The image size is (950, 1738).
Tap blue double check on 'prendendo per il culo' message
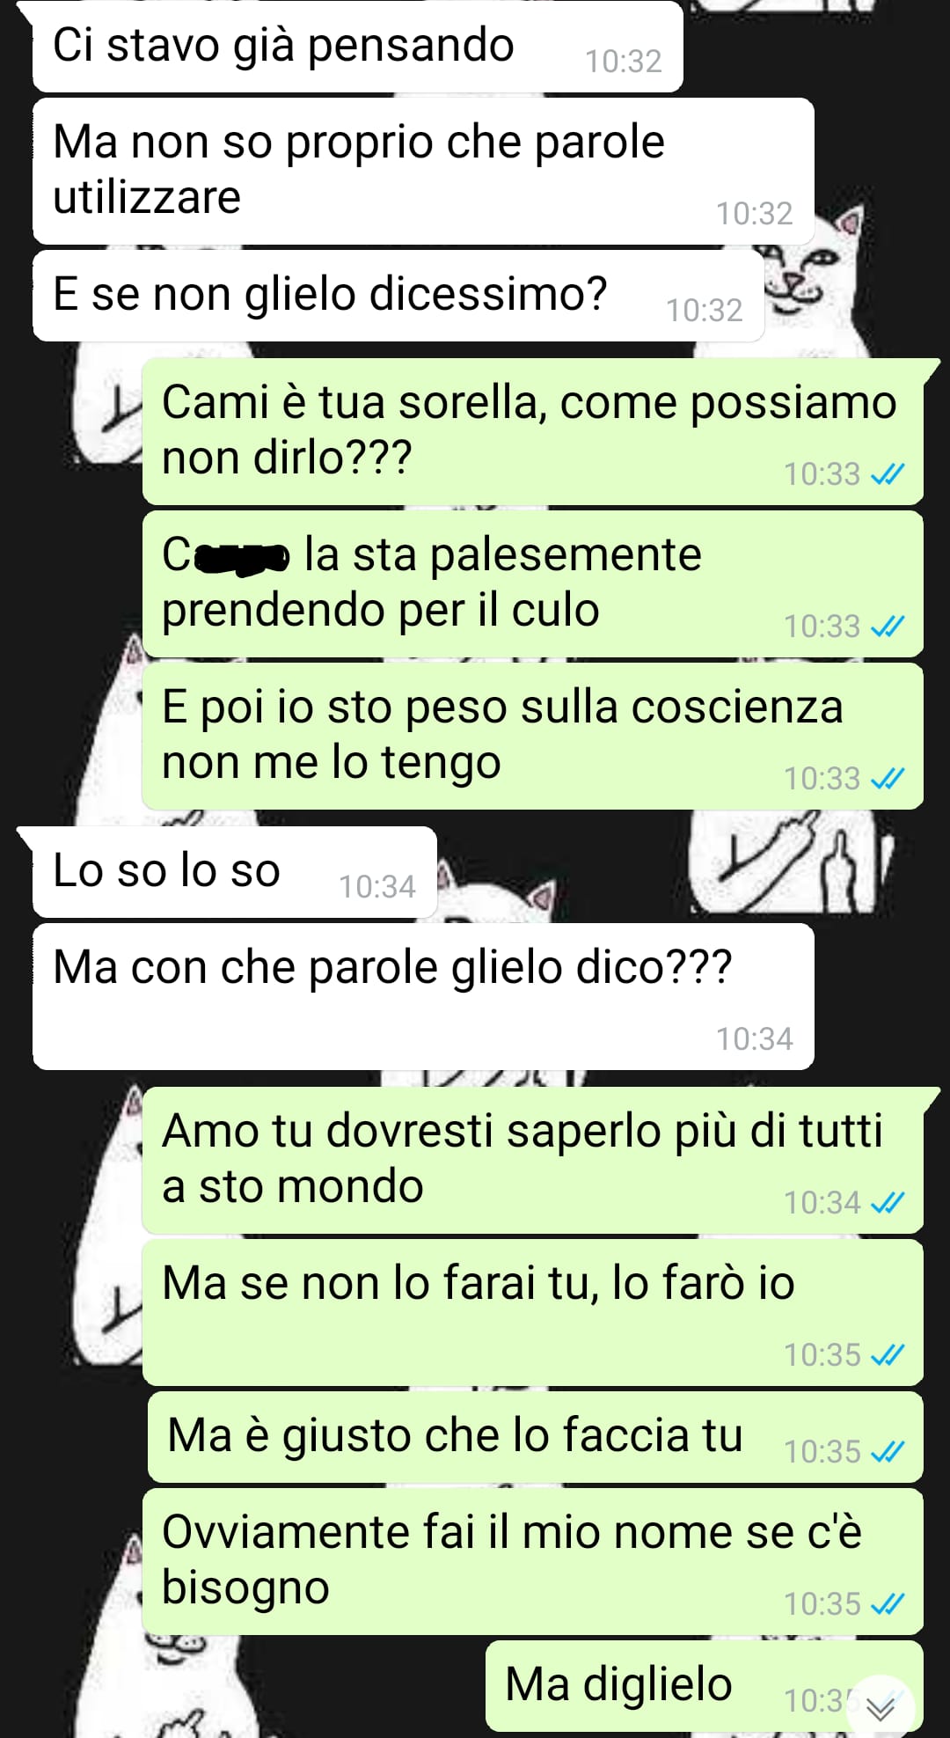pos(887,627)
